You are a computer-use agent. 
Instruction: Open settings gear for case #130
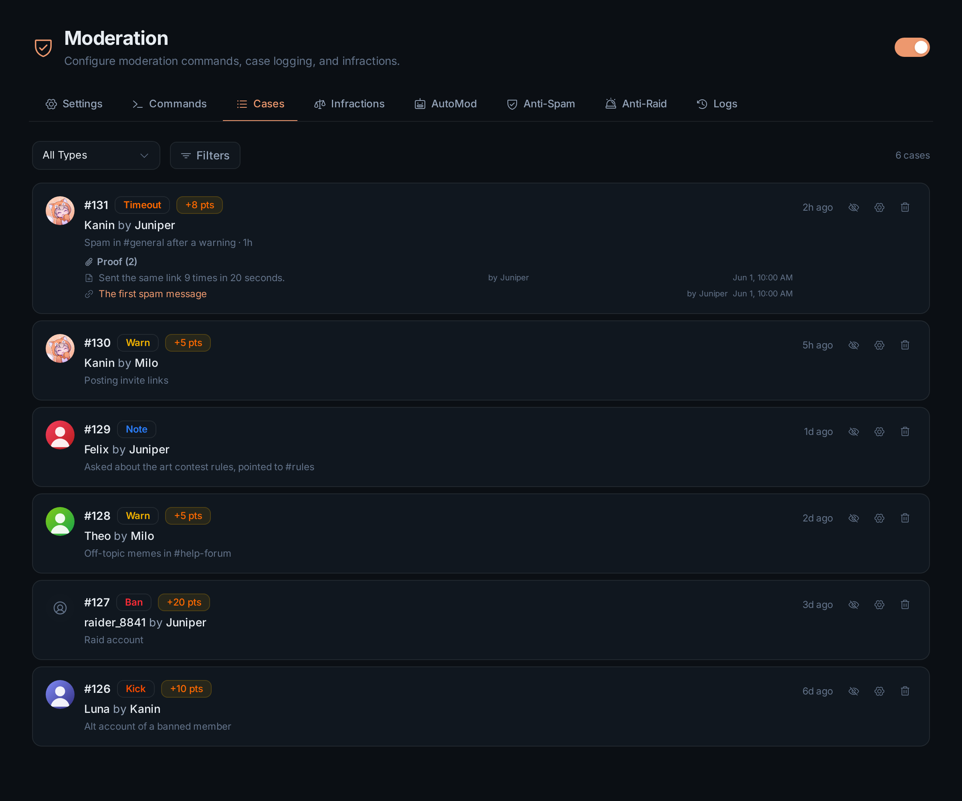point(879,345)
